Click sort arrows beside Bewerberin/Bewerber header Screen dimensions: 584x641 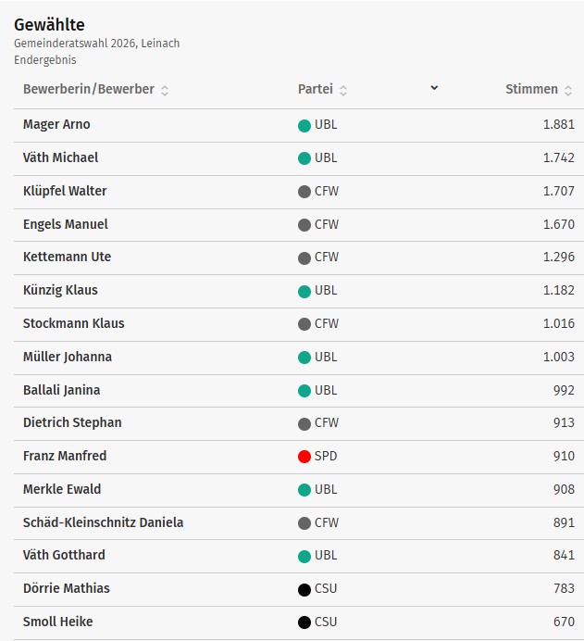coord(165,91)
